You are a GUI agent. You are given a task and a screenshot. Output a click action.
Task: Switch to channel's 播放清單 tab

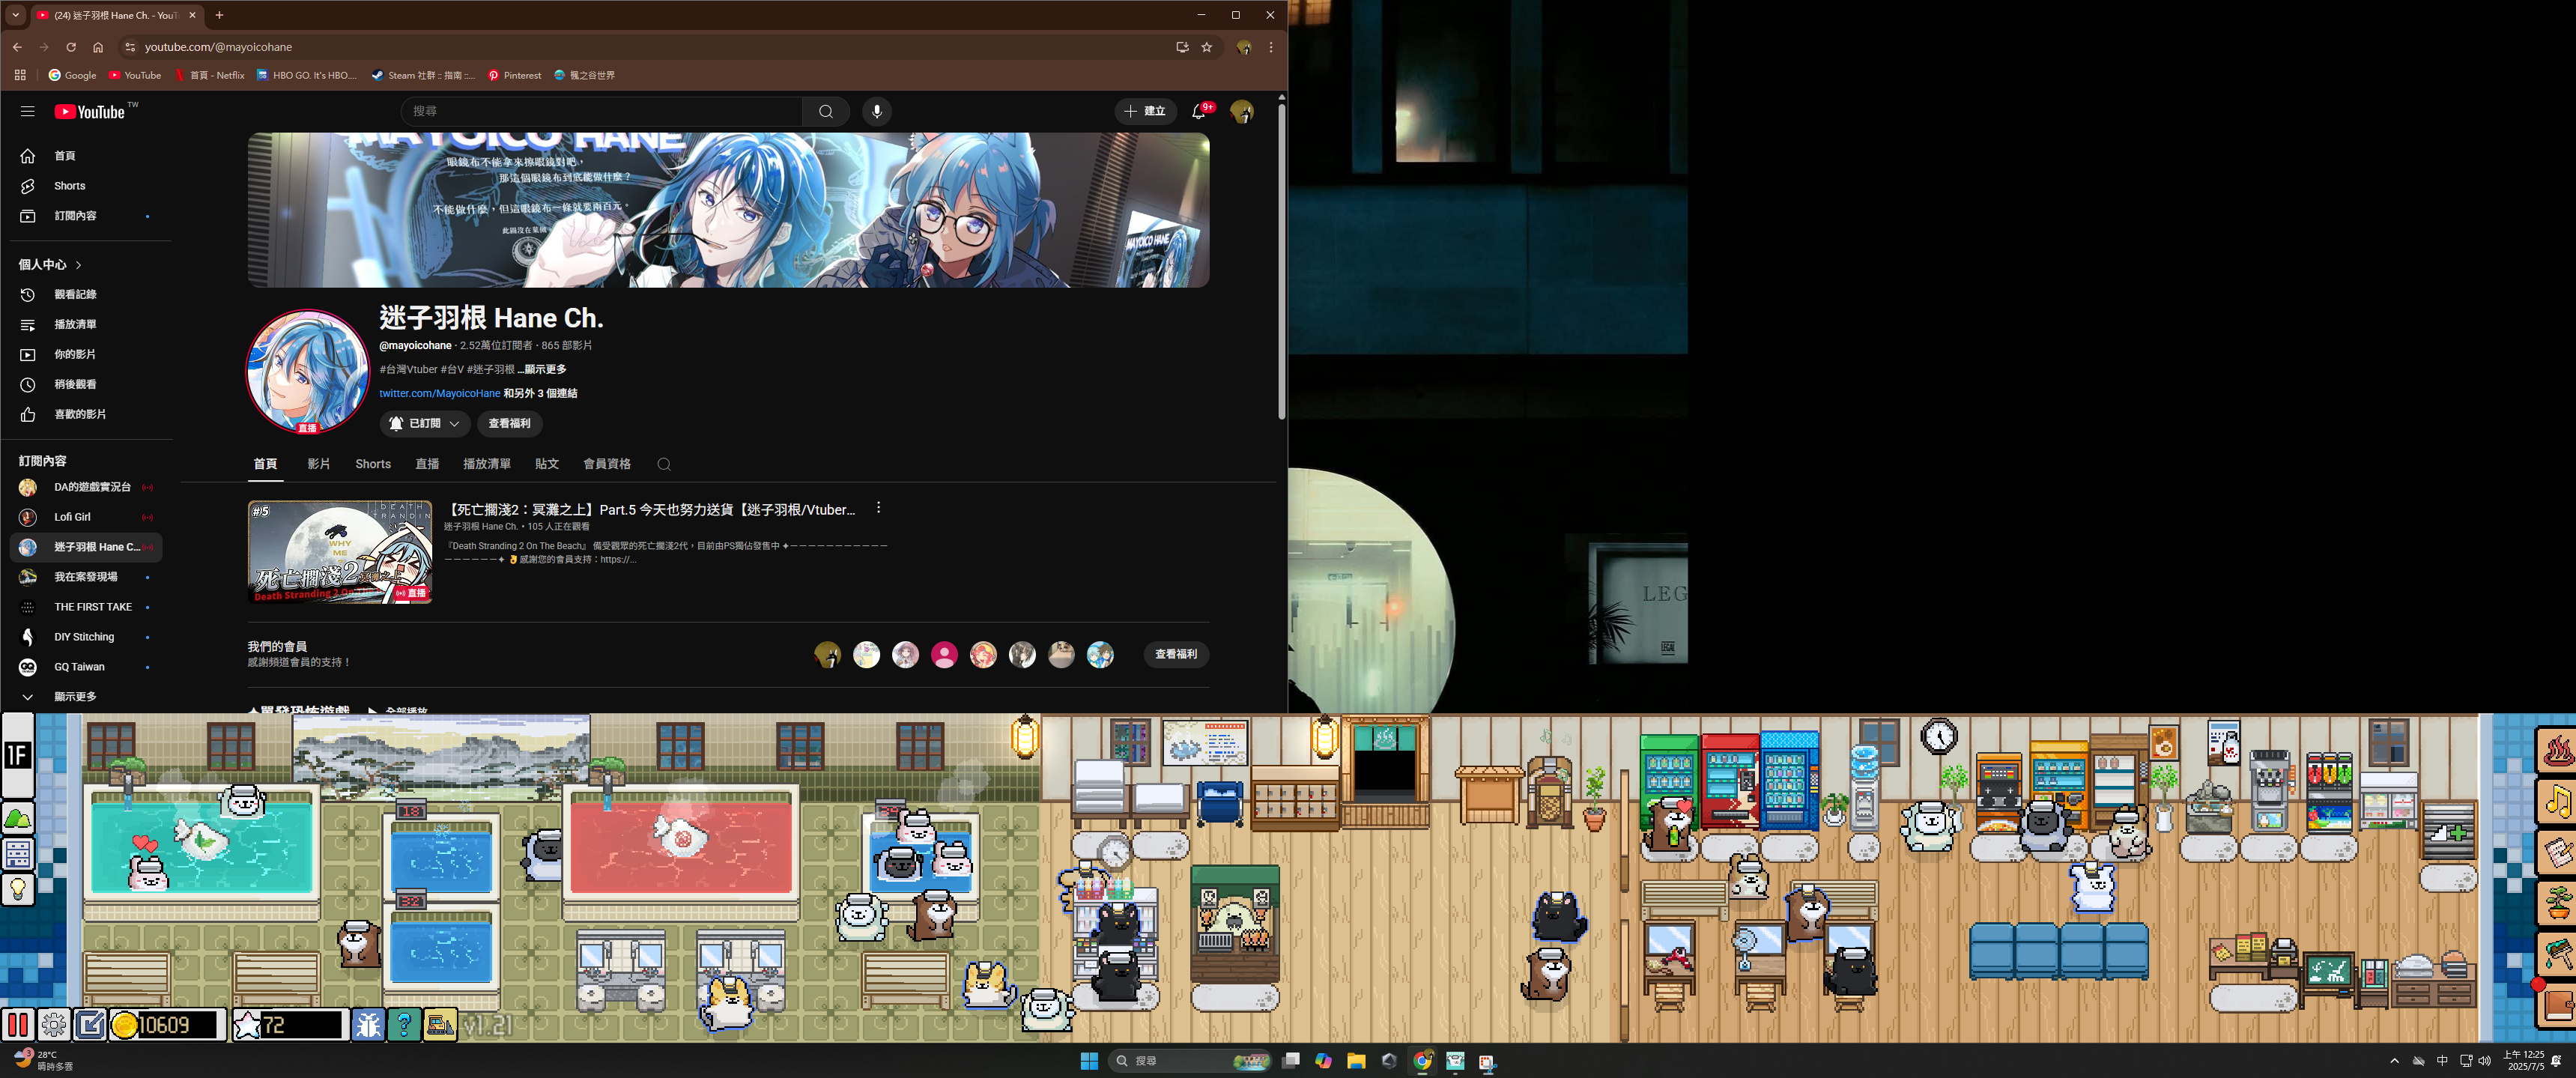point(487,464)
